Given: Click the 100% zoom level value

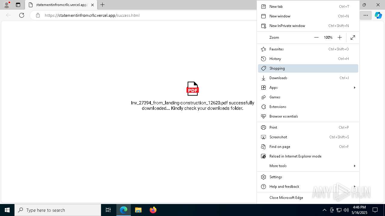Looking at the screenshot, I should click(328, 37).
